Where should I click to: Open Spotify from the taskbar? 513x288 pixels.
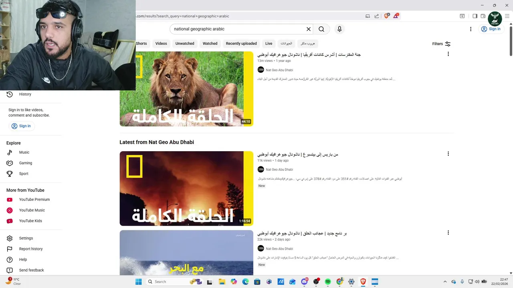pyautogui.click(x=328, y=282)
